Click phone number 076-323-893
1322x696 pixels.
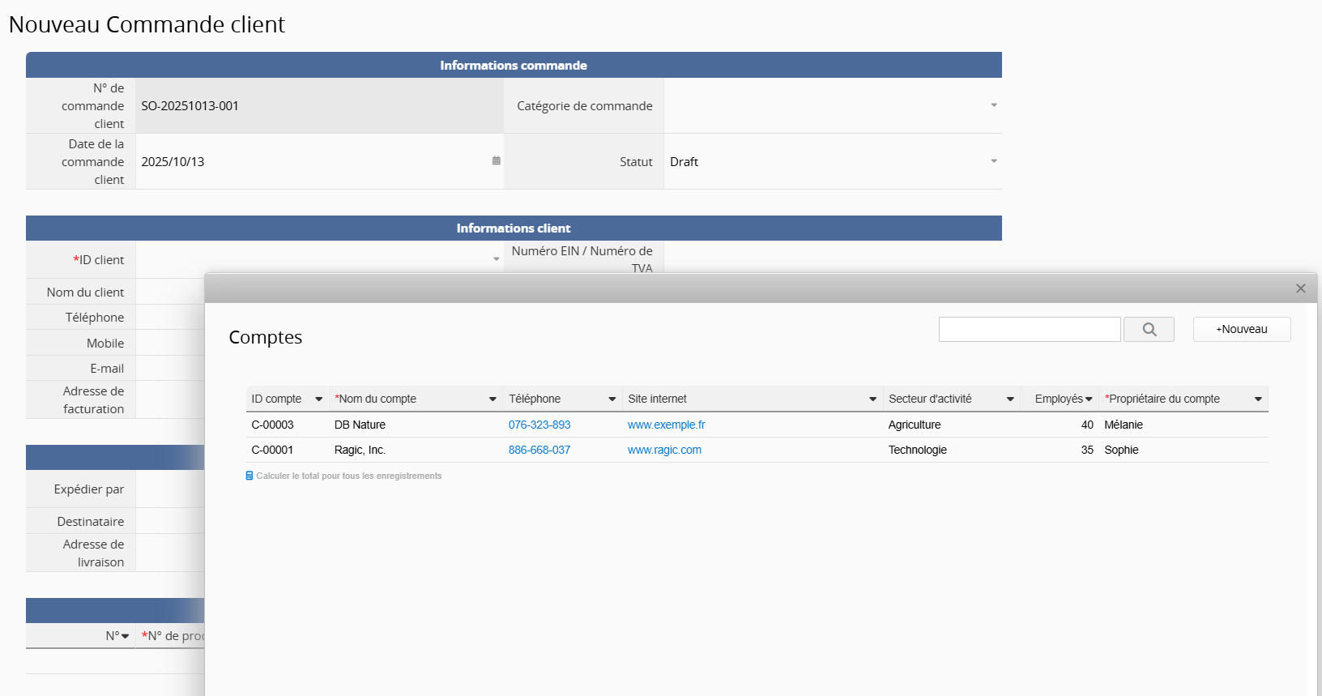[x=539, y=425]
